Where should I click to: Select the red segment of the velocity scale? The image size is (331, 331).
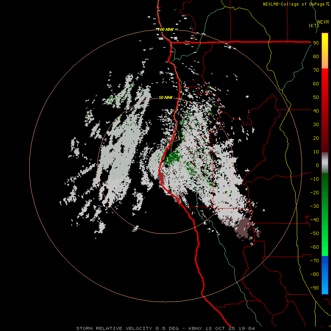coord(325,110)
